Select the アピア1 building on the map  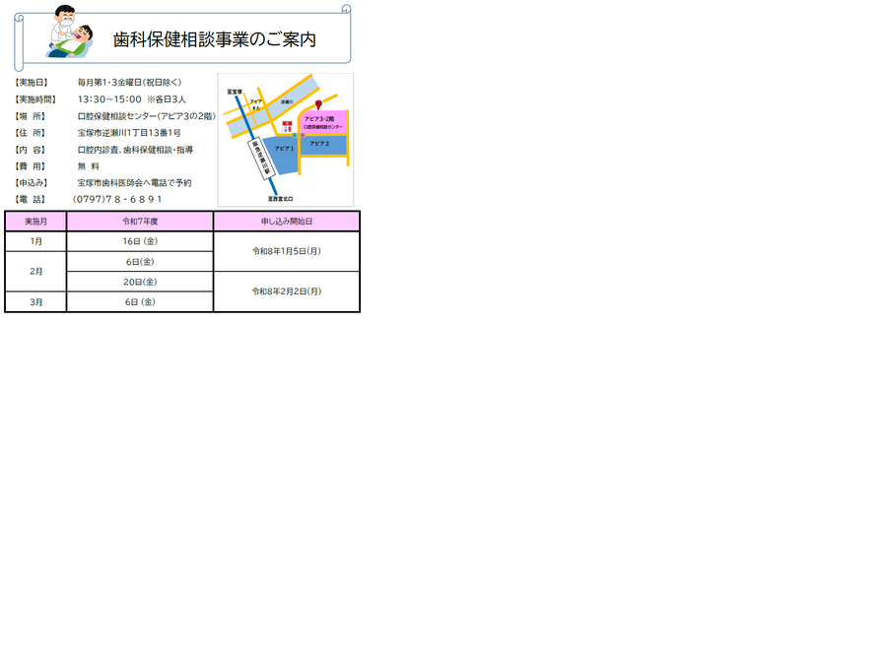click(x=285, y=148)
